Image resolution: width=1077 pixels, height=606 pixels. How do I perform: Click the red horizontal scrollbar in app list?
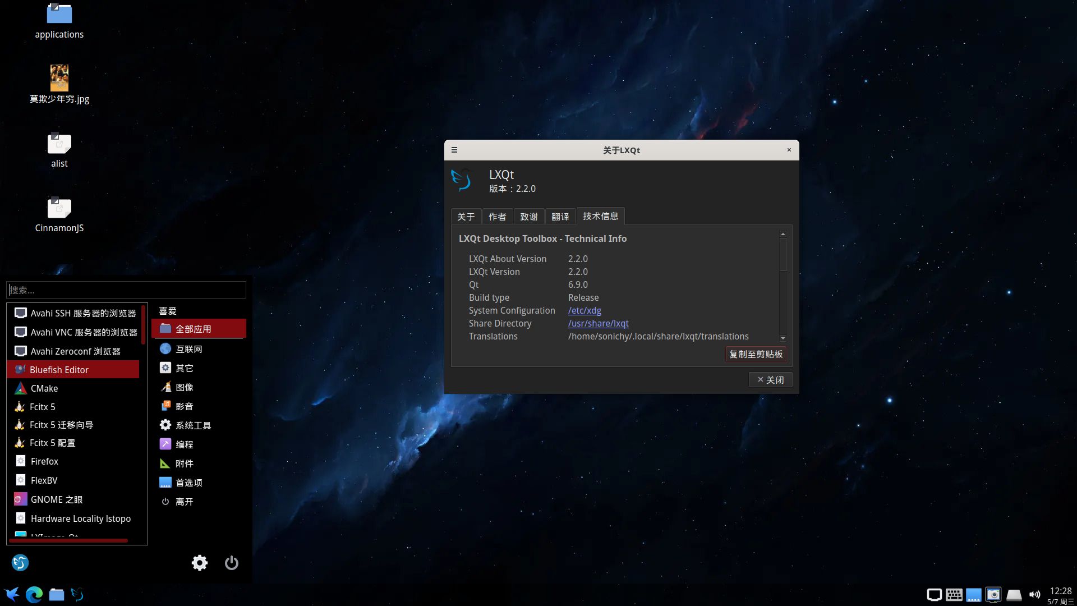68,540
